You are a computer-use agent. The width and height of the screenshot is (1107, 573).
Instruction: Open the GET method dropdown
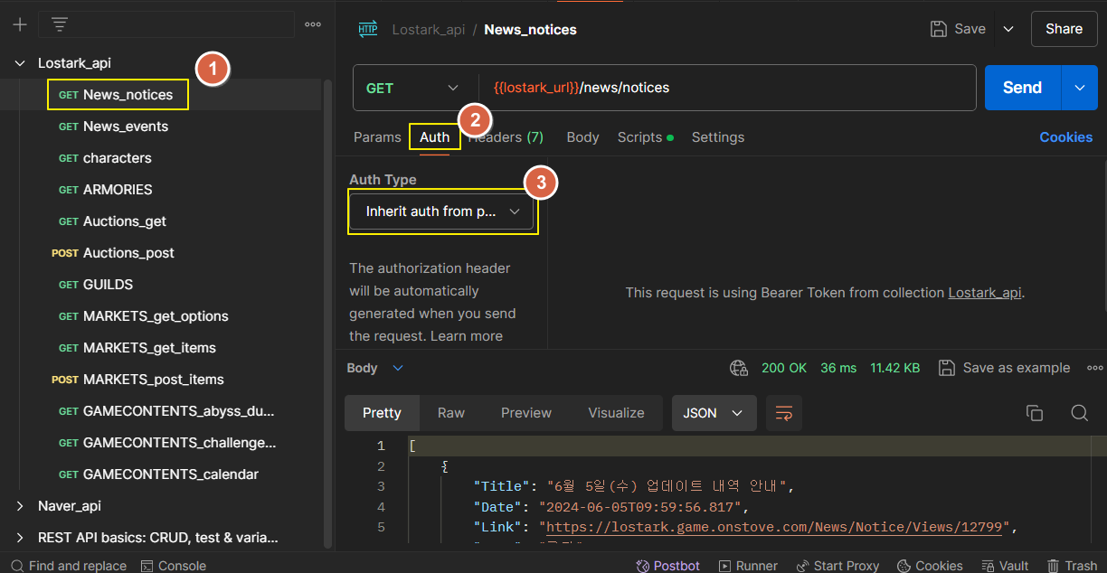coord(413,88)
